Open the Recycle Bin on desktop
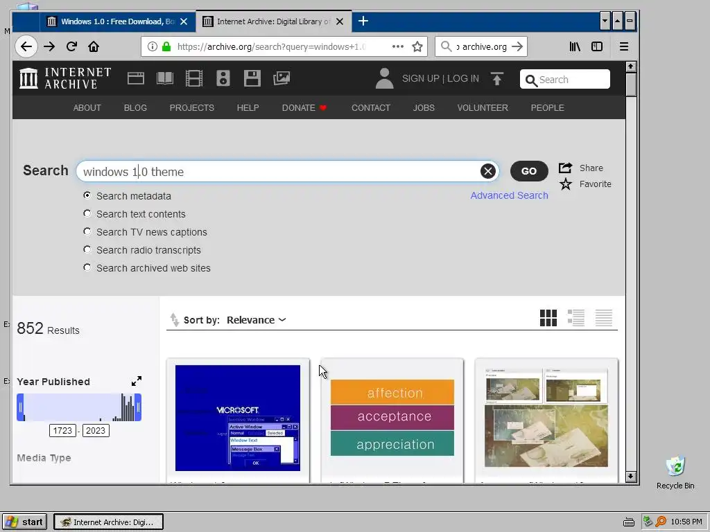The width and height of the screenshot is (710, 532). pos(675,472)
